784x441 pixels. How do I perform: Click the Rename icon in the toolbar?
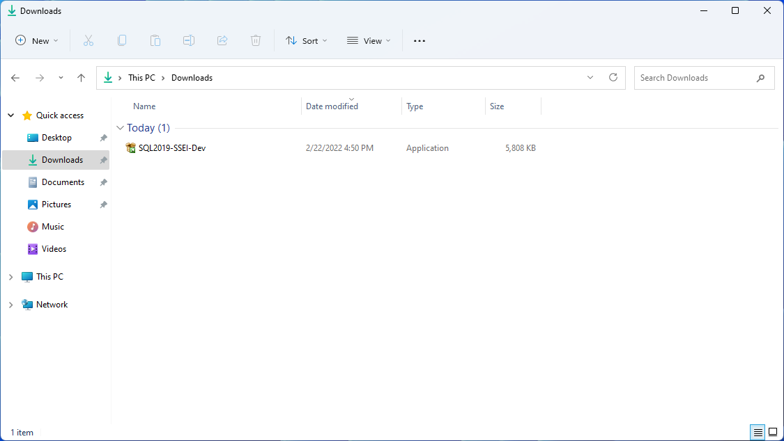pos(189,40)
